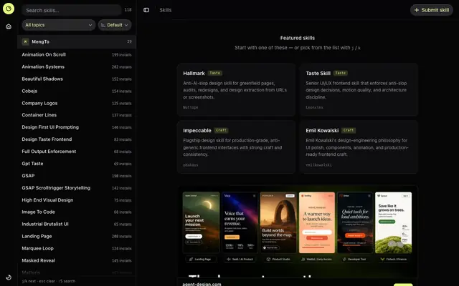Image resolution: width=459 pixels, height=286 pixels.
Task: Click the Developer Tool category chip
Action: click(355, 259)
